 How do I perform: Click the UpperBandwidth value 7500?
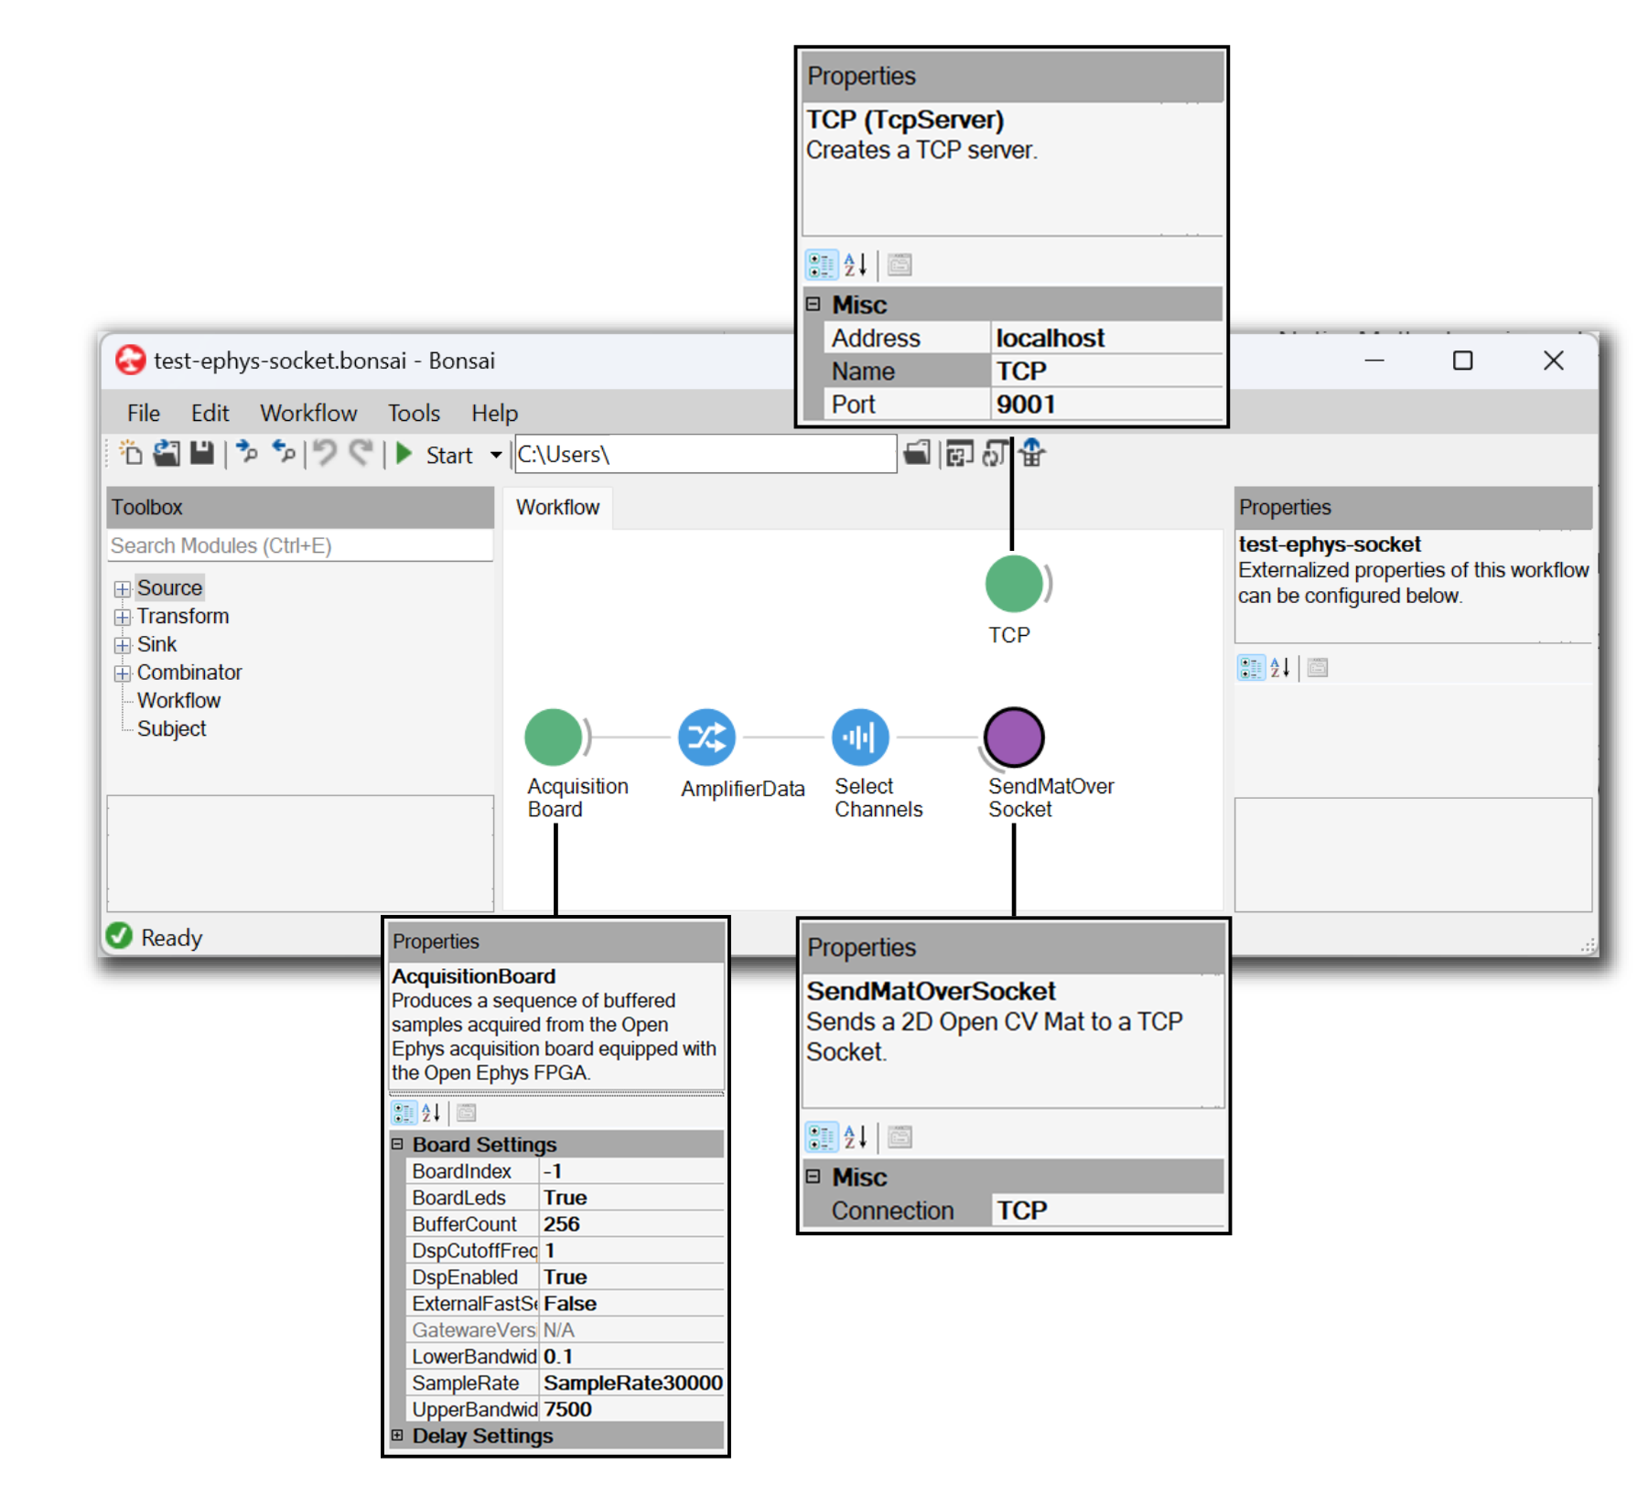pyautogui.click(x=631, y=1410)
